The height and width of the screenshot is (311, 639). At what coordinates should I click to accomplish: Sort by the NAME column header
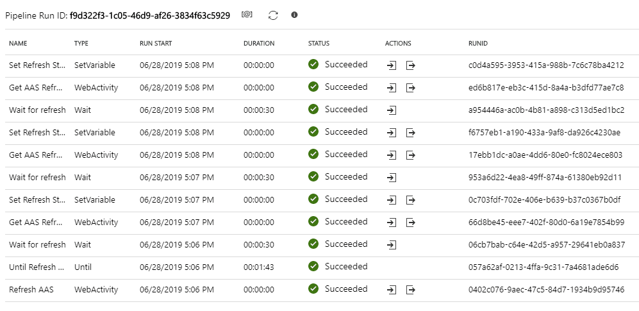point(18,44)
